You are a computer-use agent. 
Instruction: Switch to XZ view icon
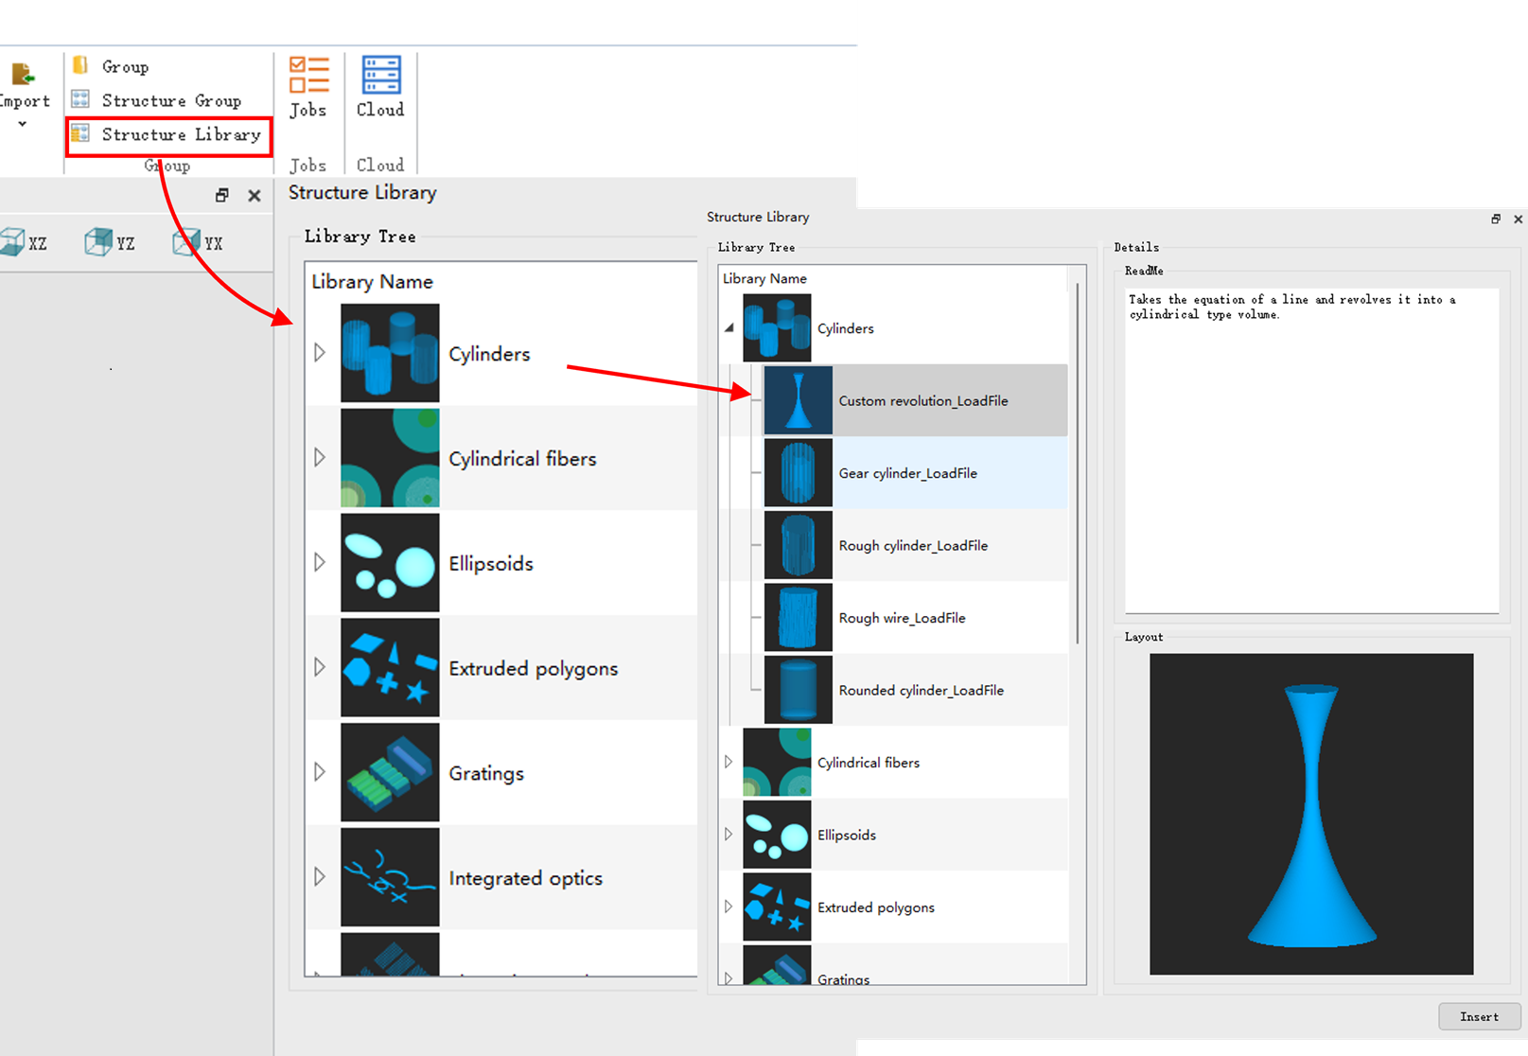pyautogui.click(x=13, y=242)
